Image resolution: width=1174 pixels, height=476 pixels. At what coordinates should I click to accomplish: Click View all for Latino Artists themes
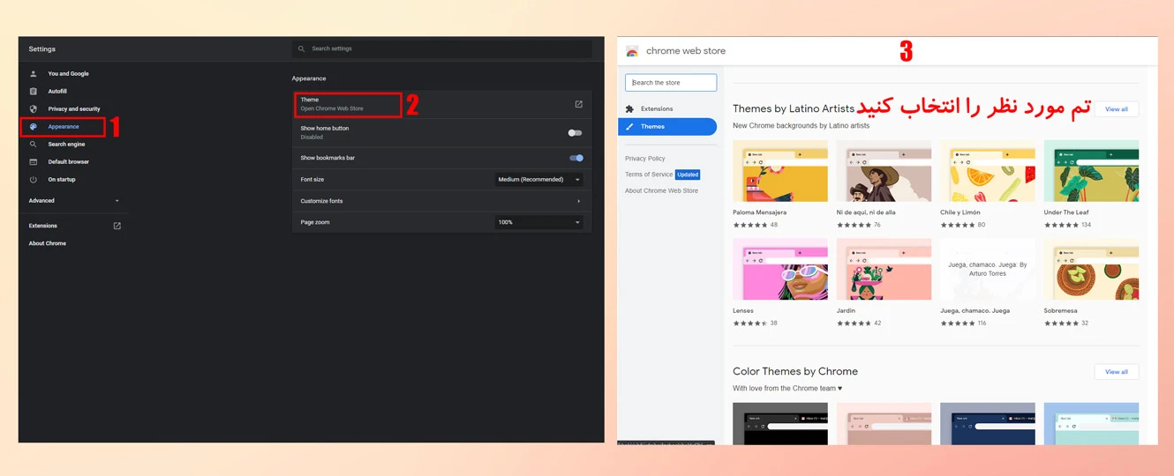tap(1117, 109)
